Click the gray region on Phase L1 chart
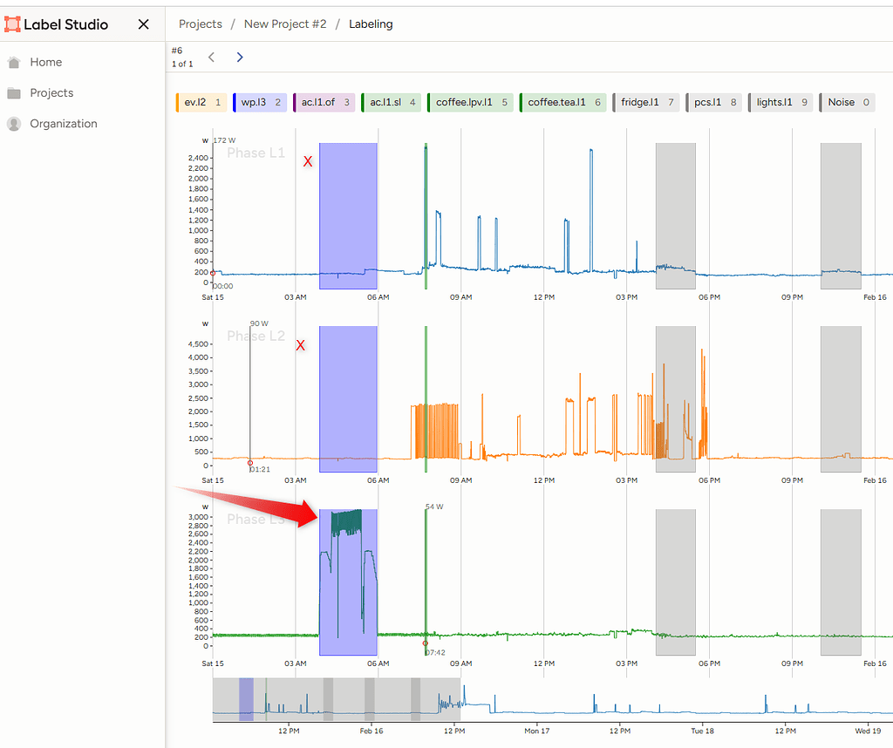 coord(675,216)
